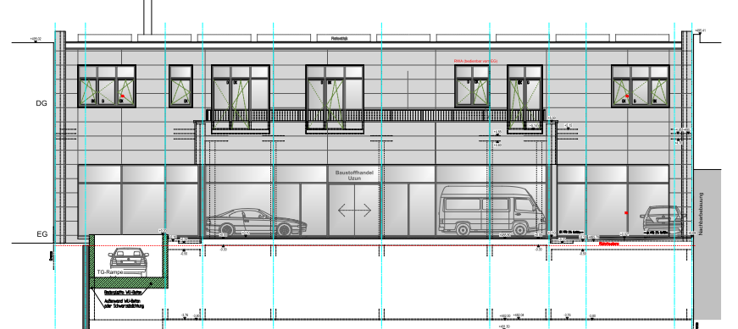Click the car inside the TG-Rampe
Image resolution: width=738 pixels, height=329 pixels.
128,262
